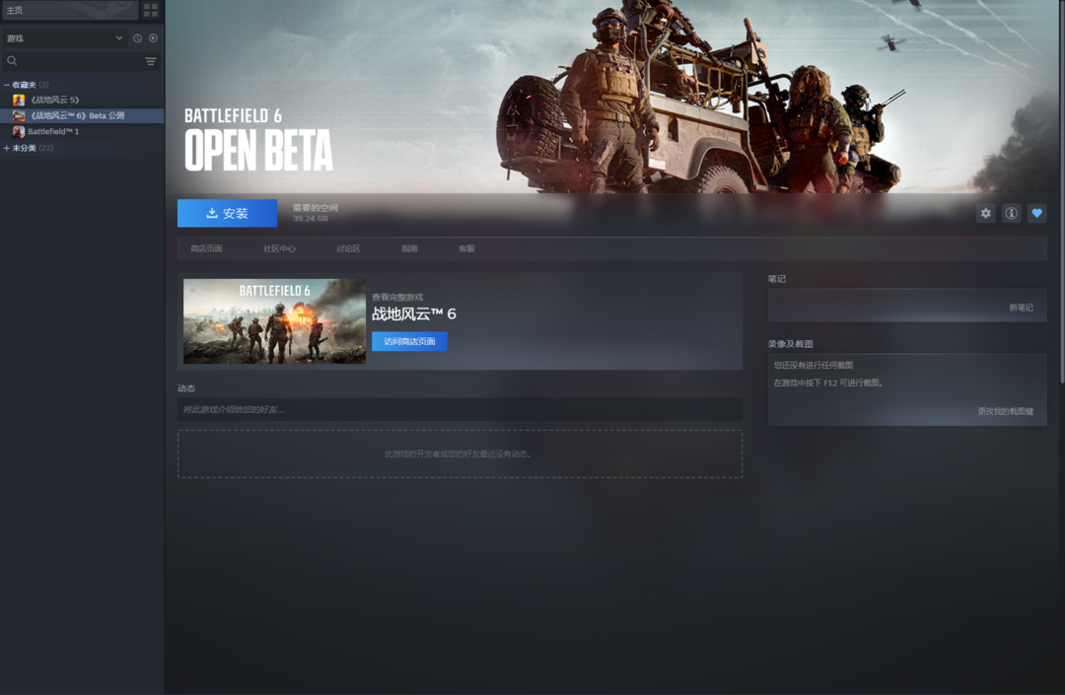Click the recent activity clock icon
This screenshot has width=1065, height=695.
pos(137,38)
